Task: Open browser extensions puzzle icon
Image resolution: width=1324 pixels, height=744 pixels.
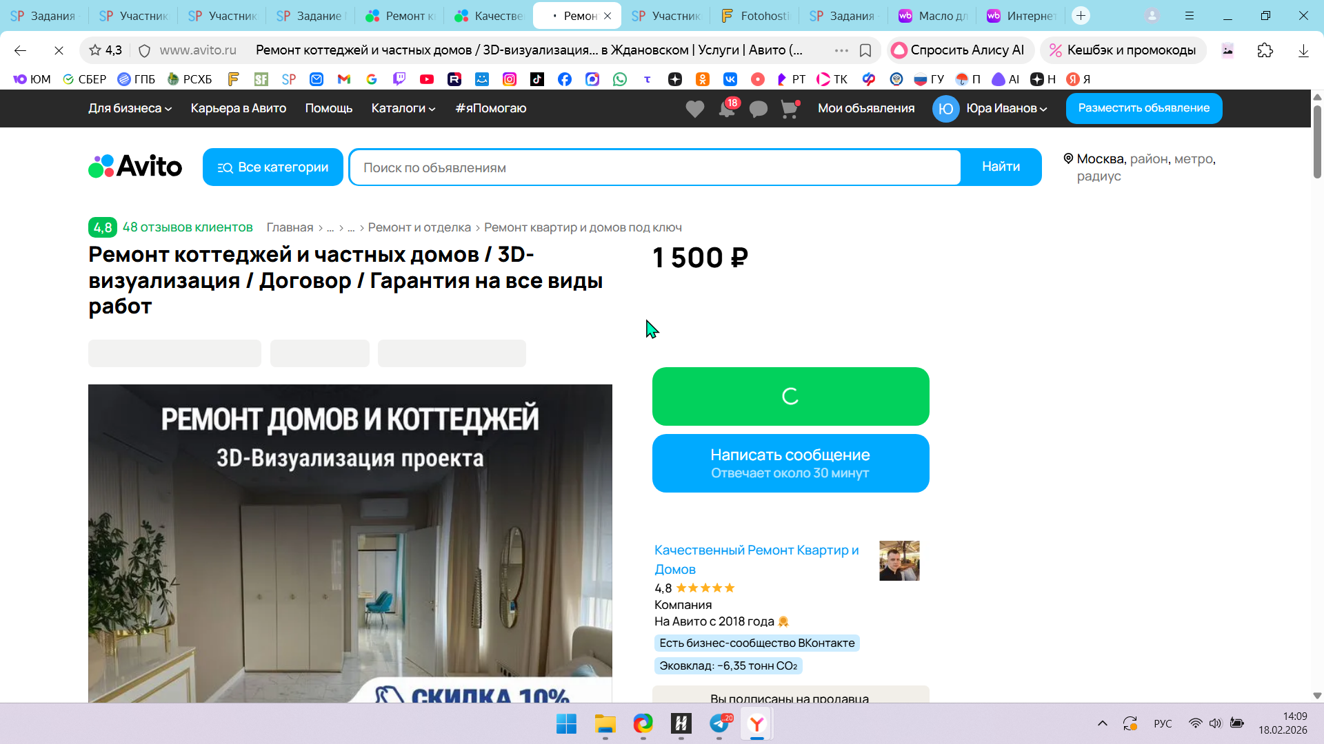Action: [x=1265, y=50]
